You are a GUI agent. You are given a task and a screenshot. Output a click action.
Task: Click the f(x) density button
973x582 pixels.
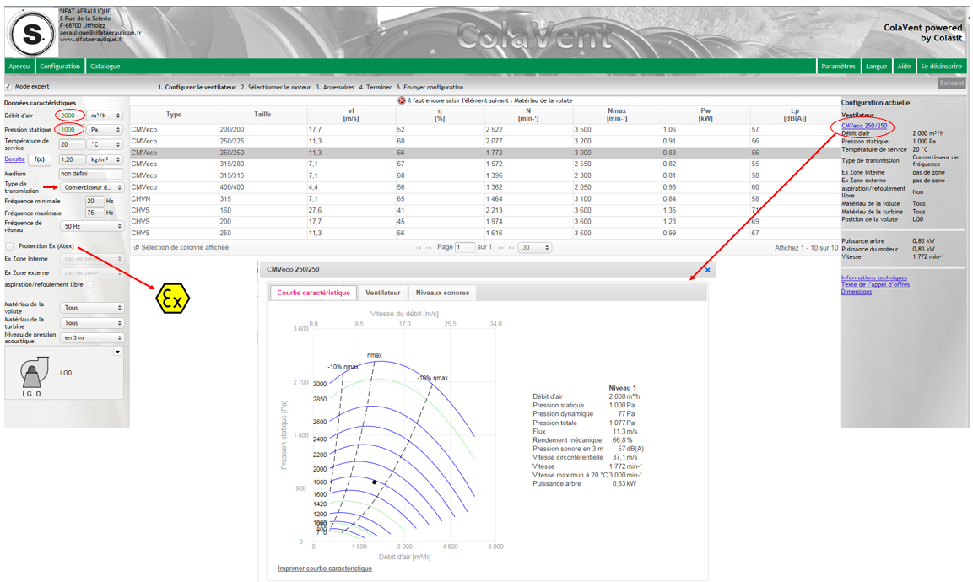tap(39, 159)
